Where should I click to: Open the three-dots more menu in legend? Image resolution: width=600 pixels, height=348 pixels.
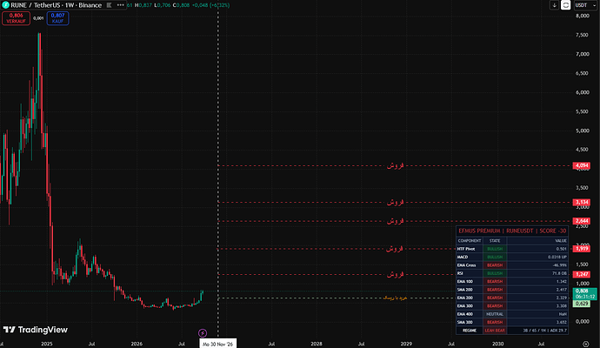[121, 5]
